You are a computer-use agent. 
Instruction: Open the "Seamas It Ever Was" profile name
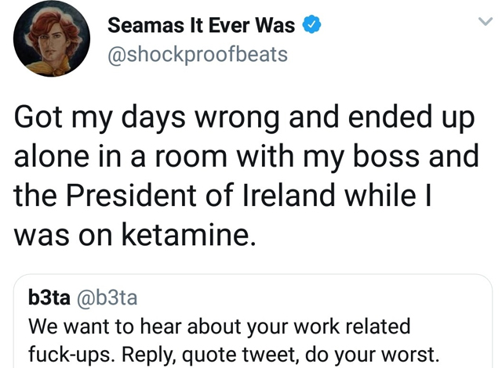pyautogui.click(x=202, y=26)
